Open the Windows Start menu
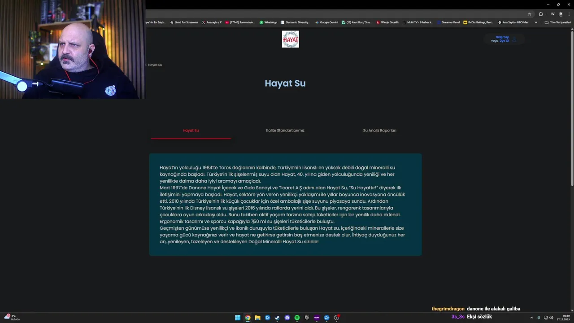574x323 pixels. click(x=238, y=318)
